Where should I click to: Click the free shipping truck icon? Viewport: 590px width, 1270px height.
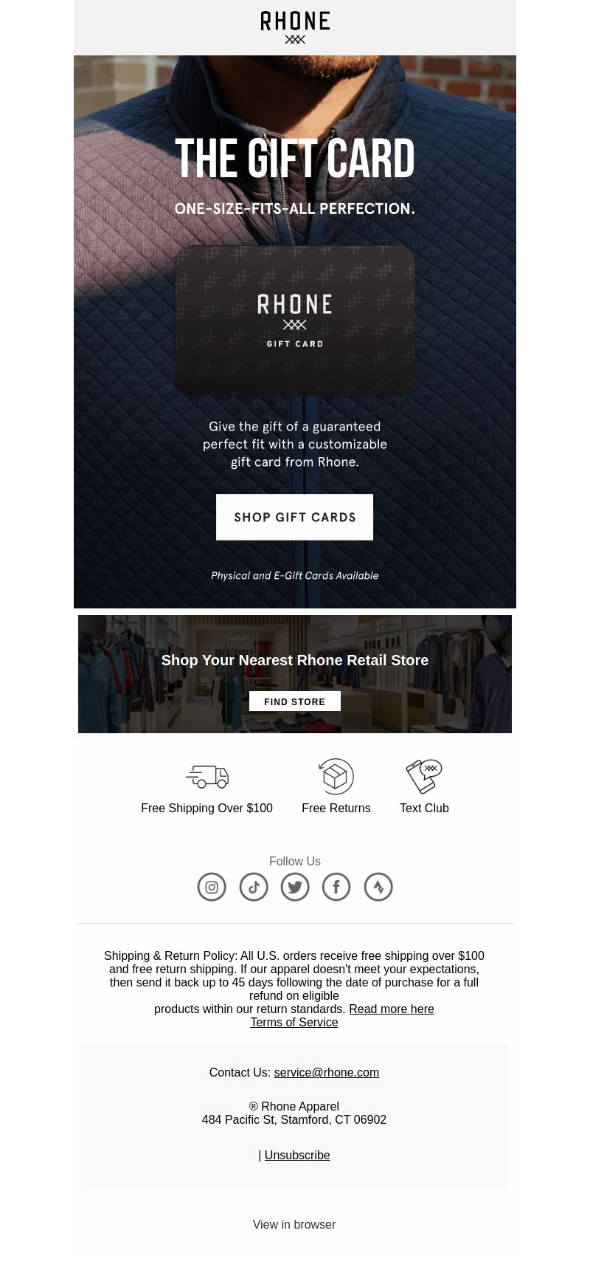click(207, 777)
